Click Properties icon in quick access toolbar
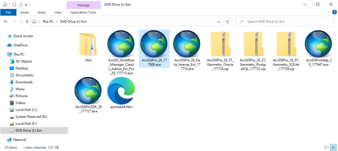The height and width of the screenshot is (151, 338). pos(15,4)
